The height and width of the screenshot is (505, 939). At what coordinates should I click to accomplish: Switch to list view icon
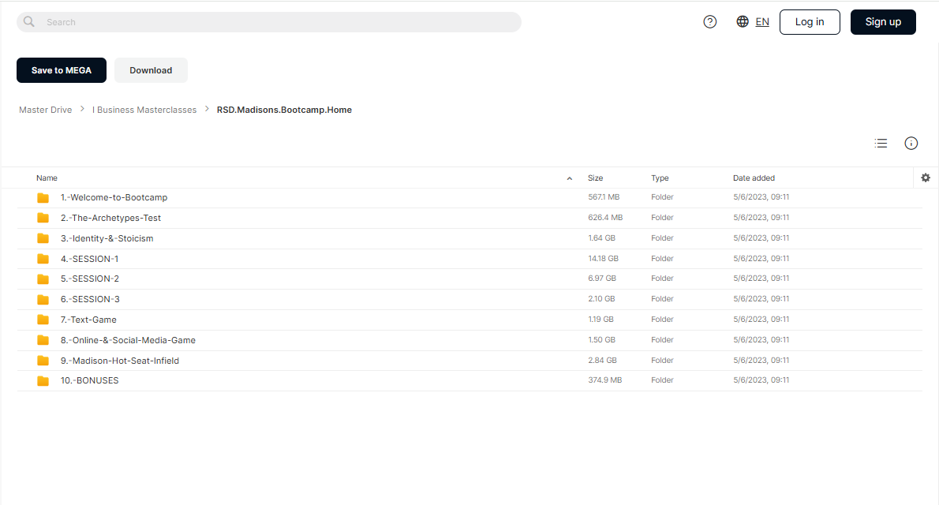[881, 143]
